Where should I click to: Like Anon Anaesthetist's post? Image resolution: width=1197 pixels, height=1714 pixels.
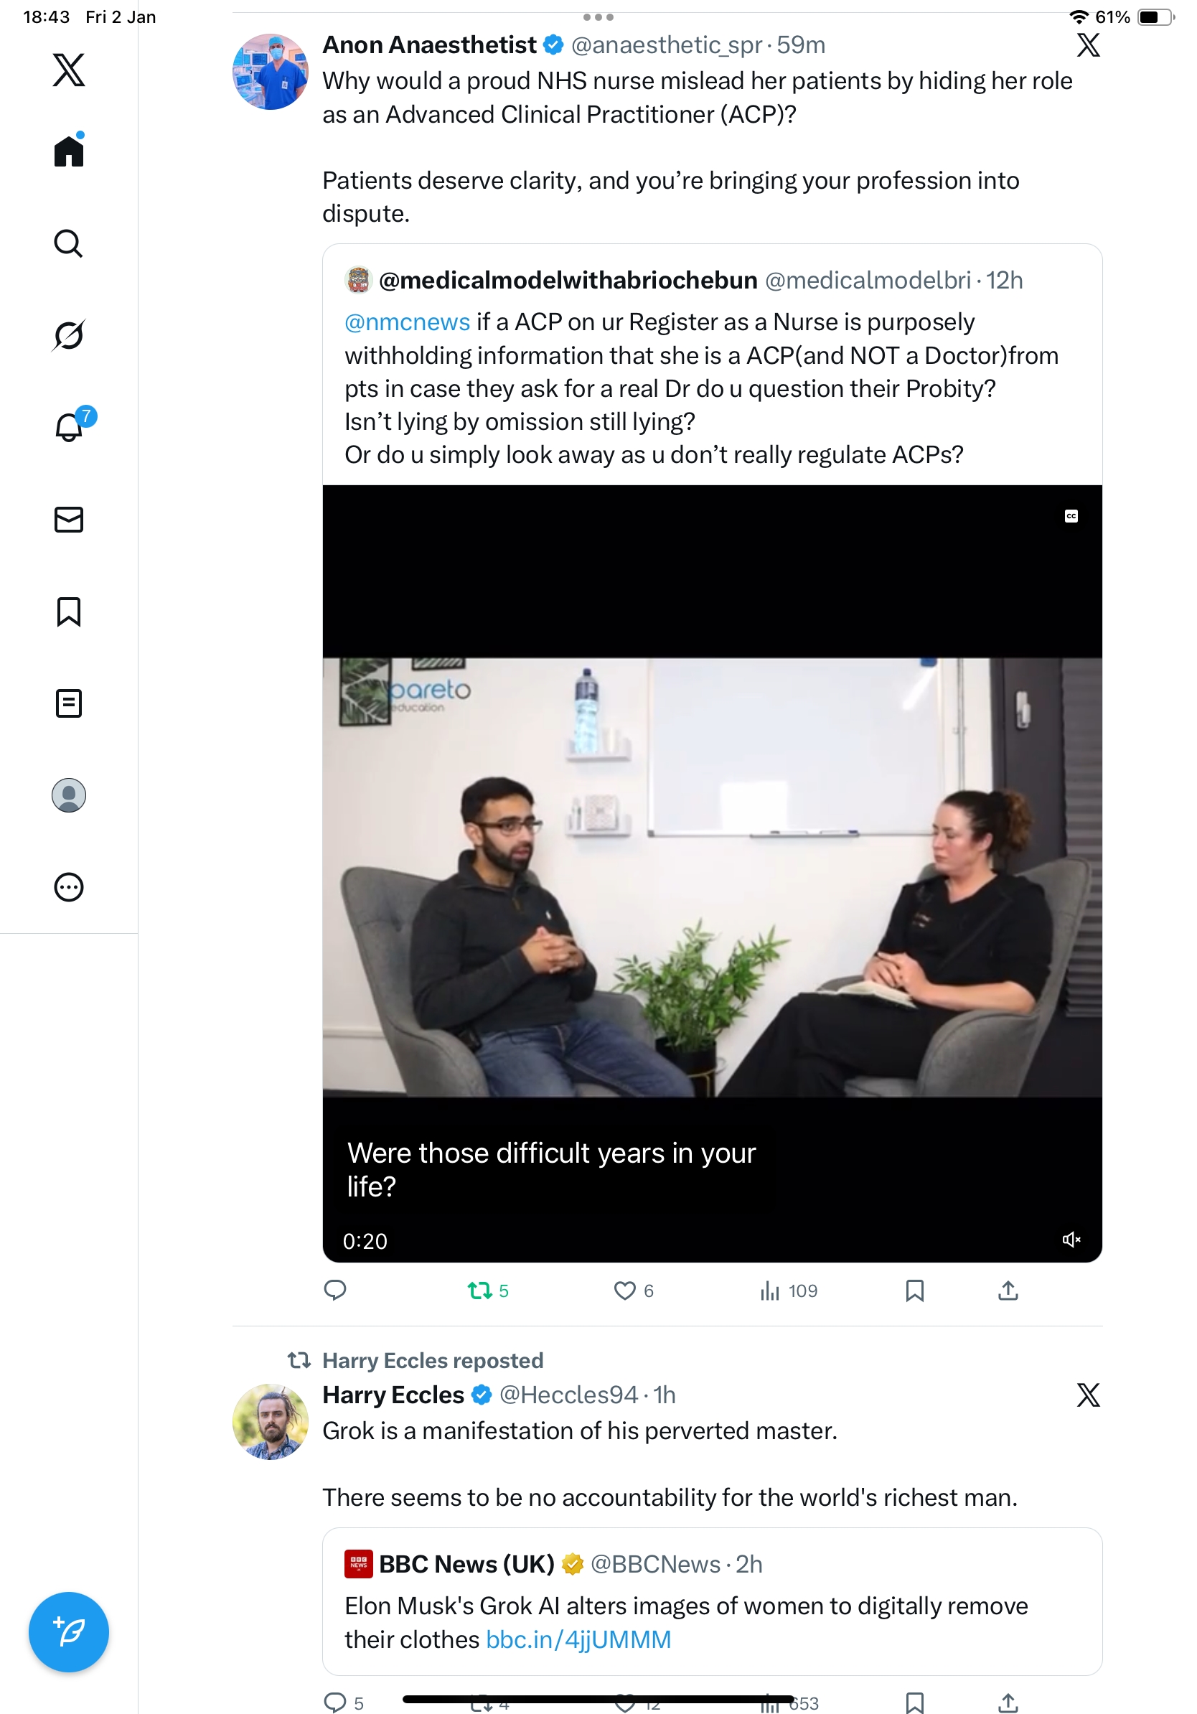[624, 1290]
